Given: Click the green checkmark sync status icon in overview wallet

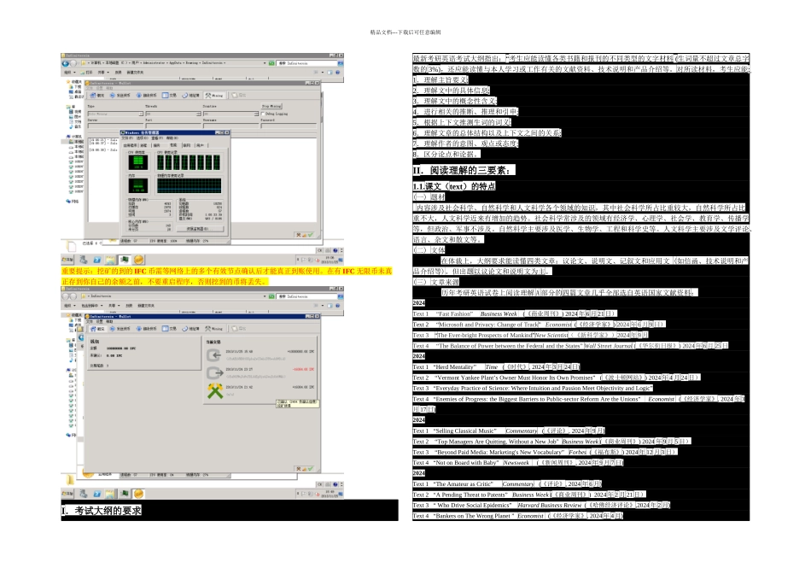Looking at the screenshot, I should coord(311,469).
